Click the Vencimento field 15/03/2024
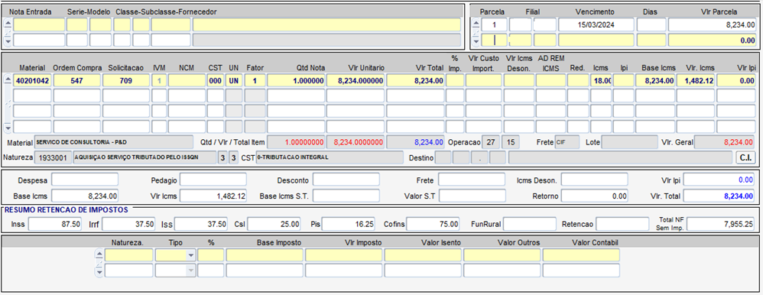 [596, 24]
